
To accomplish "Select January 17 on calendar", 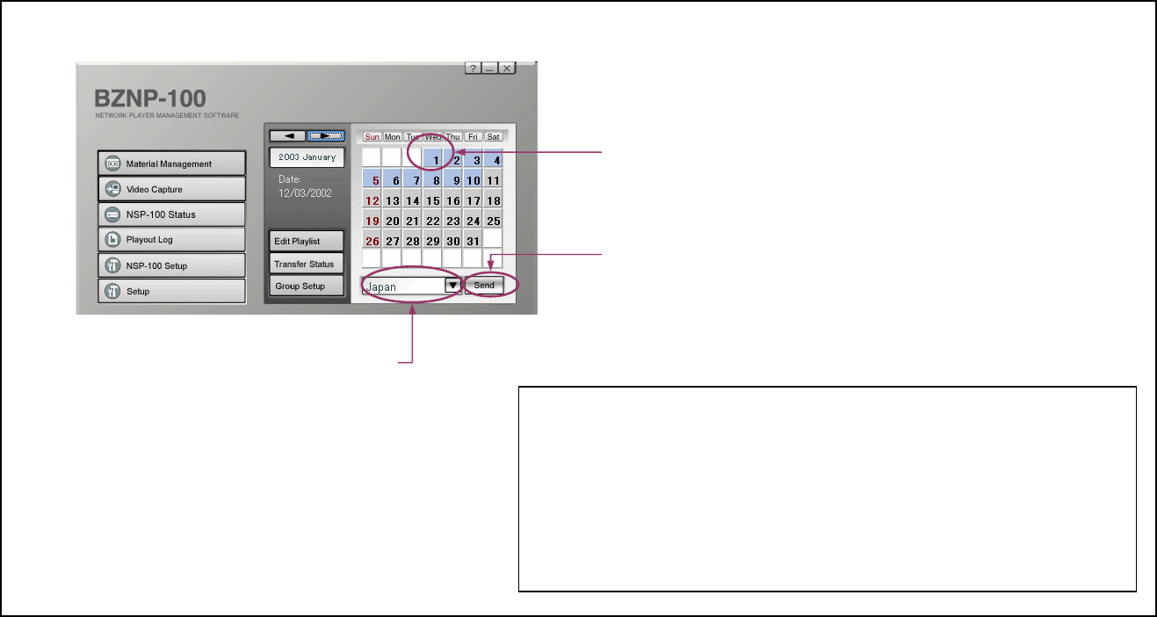I will point(474,198).
